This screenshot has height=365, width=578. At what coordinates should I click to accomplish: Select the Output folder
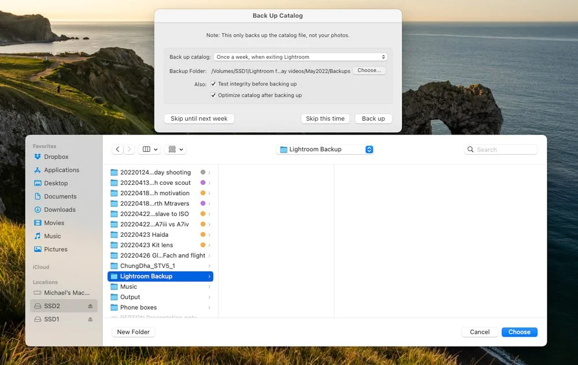160,297
